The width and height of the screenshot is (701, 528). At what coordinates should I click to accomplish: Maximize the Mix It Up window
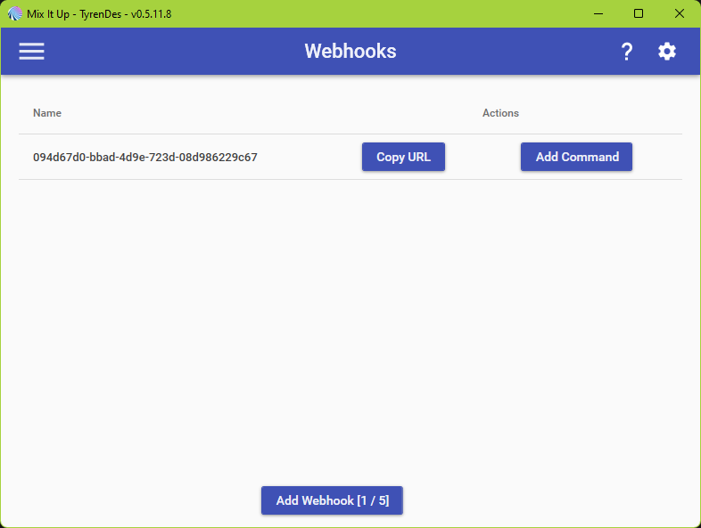click(x=639, y=13)
